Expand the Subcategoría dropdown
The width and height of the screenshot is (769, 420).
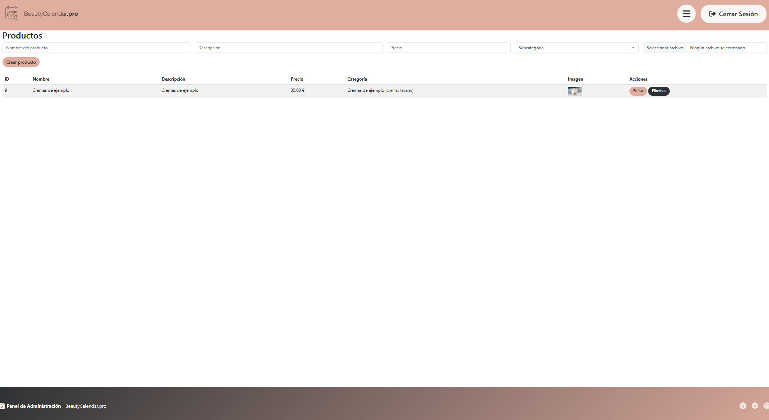576,48
